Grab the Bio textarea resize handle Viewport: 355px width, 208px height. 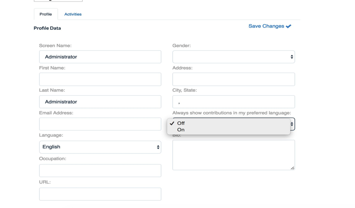[x=292, y=167]
